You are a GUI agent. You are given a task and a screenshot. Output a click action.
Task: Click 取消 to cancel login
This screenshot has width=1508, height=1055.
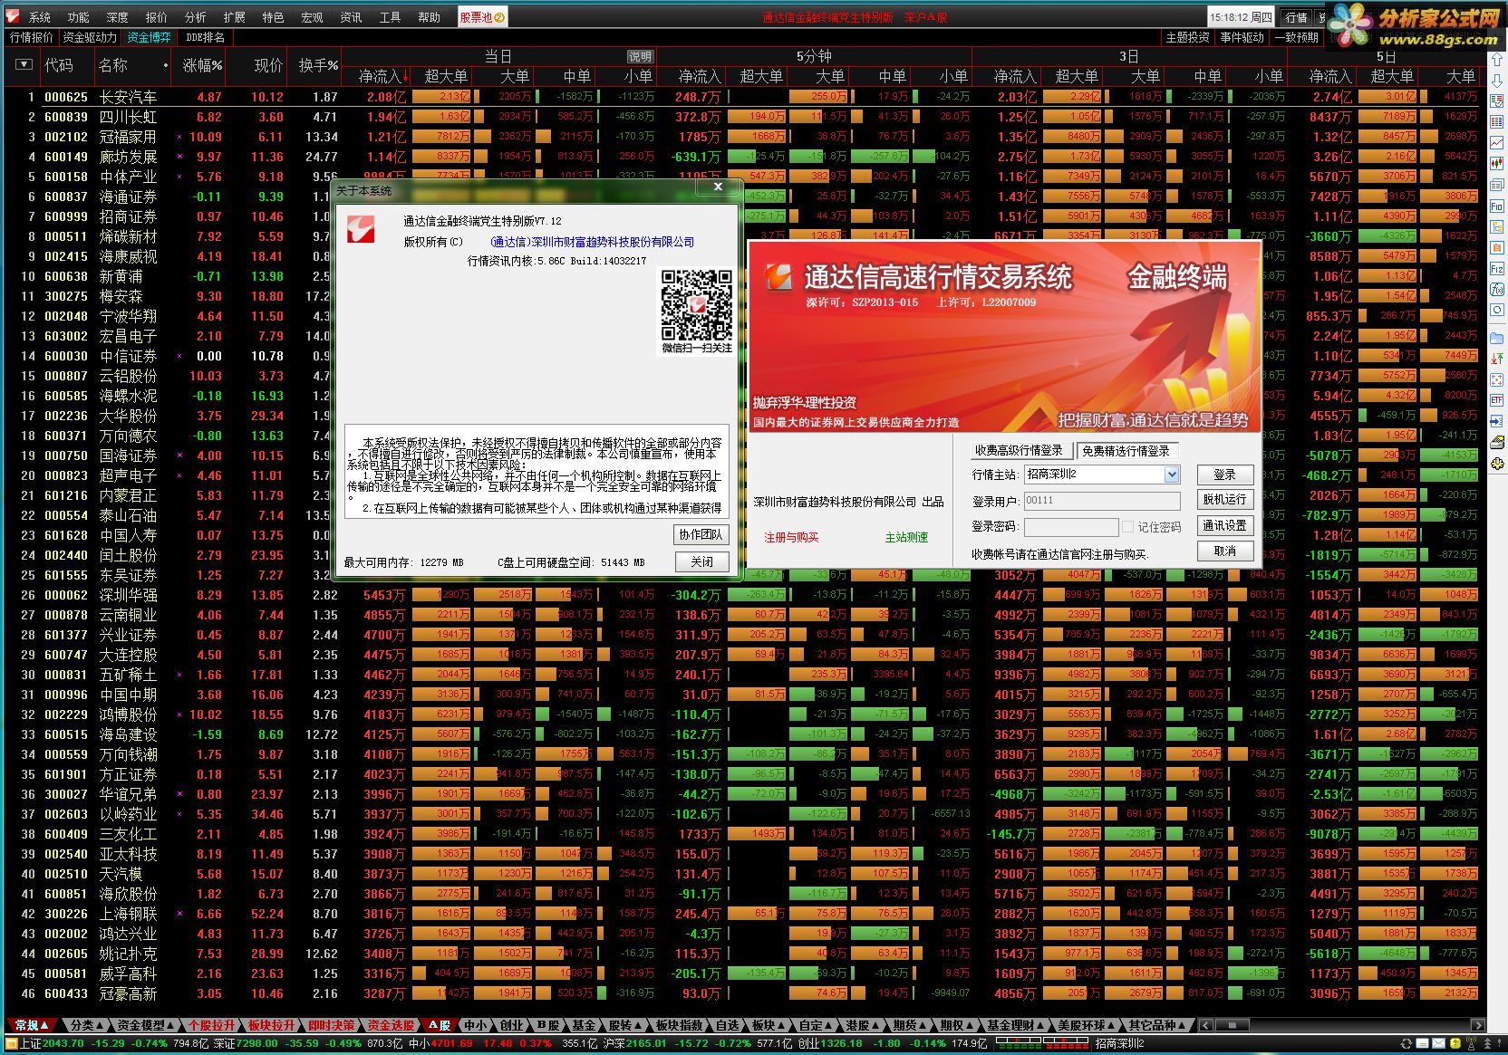click(x=1225, y=551)
